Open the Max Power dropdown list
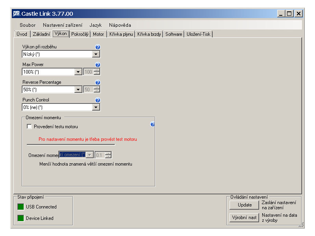This screenshot has width=315, height=236. 78,72
